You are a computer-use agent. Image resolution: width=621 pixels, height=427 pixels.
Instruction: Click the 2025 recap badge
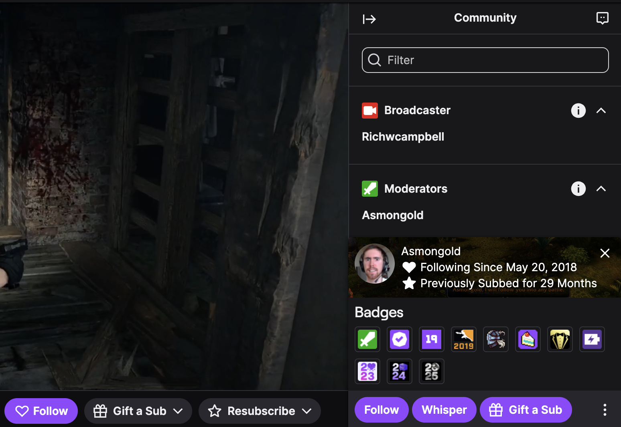coord(432,371)
